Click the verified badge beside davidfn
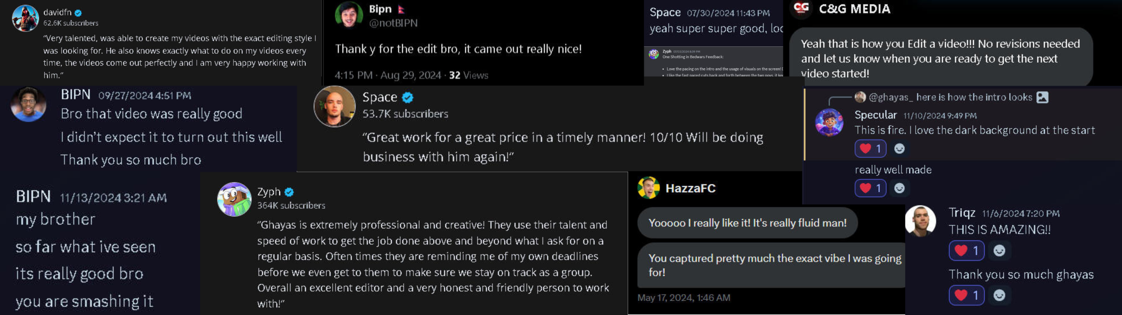 tap(78, 13)
